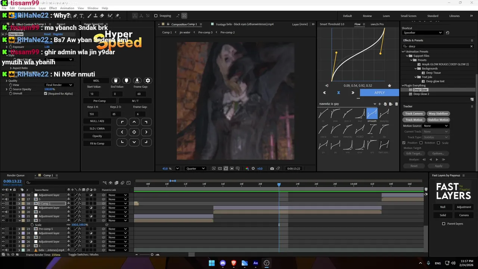Screen dimensions: 478x269
Task: Open the Spacebar shortcut dropdown
Action: click(422, 33)
